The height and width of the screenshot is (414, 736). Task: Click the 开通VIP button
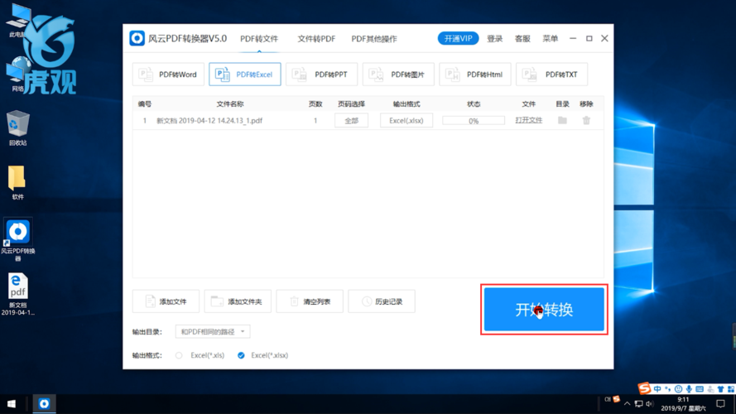point(458,38)
